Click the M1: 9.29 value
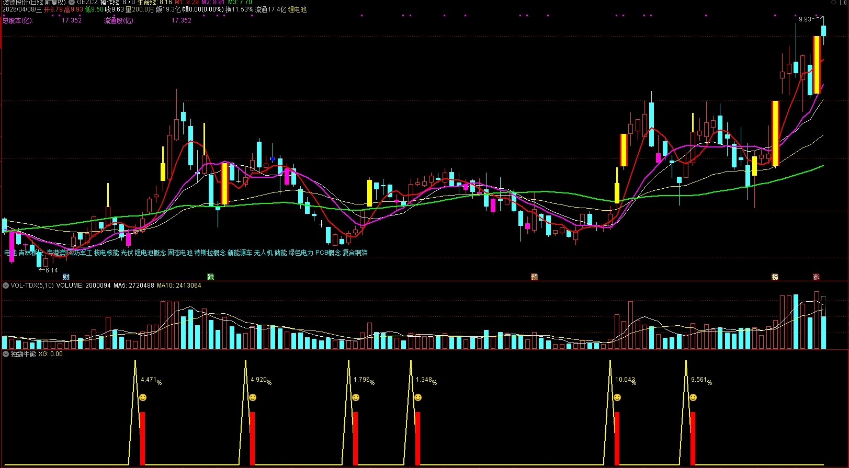Screen dimensions: 849x468 (x=187, y=3)
